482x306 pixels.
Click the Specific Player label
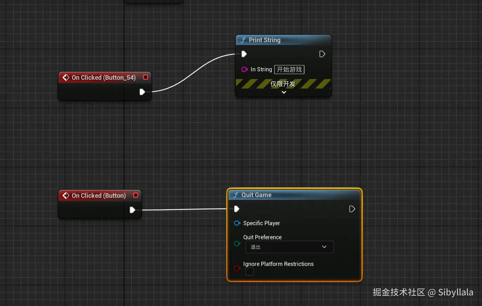tap(262, 223)
